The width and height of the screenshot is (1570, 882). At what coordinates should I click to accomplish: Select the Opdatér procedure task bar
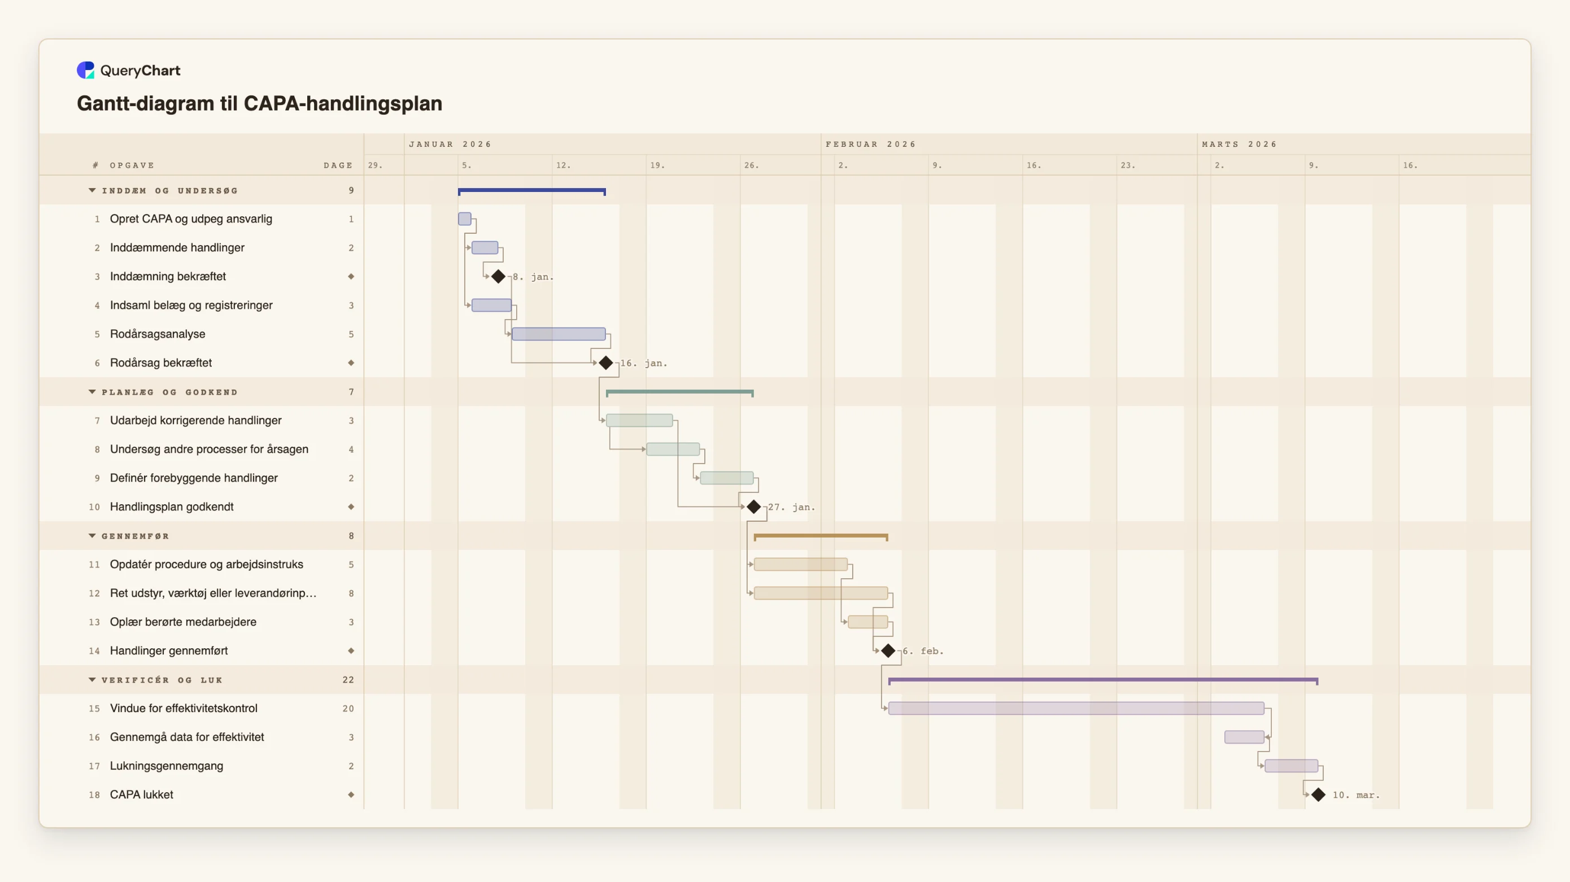point(801,565)
